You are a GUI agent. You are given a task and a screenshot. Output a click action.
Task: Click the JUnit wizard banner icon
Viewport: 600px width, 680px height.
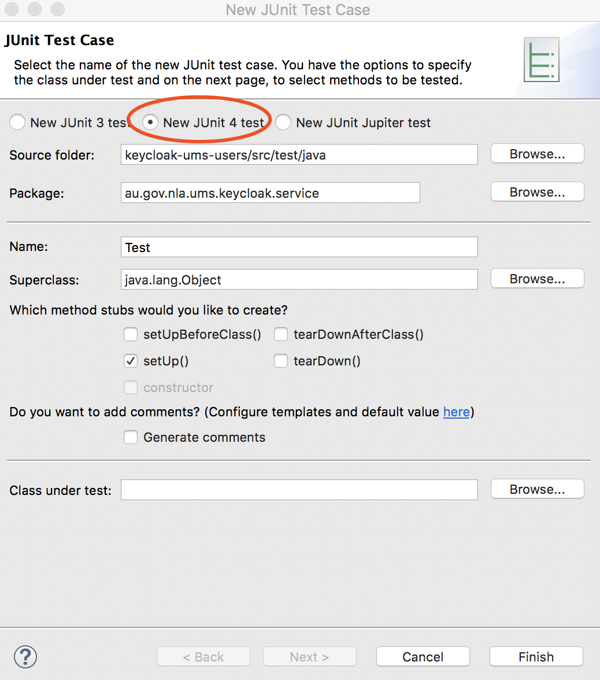tap(541, 58)
